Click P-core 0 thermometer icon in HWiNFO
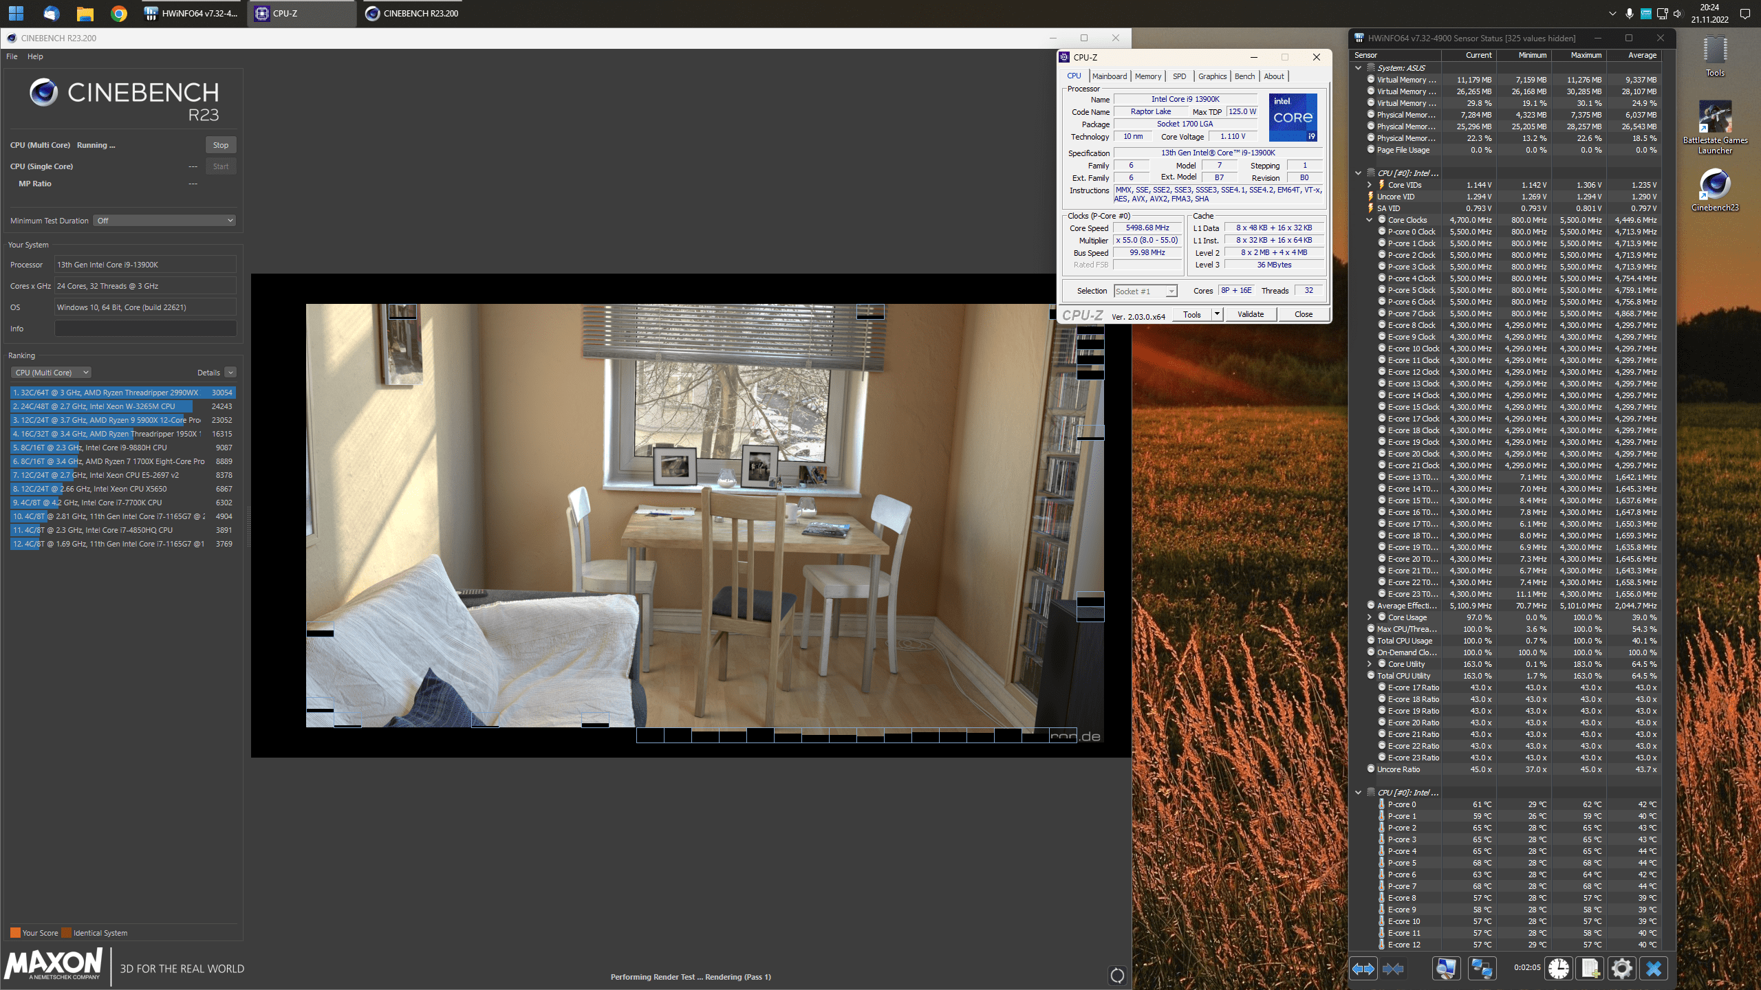The height and width of the screenshot is (990, 1761). [1381, 804]
